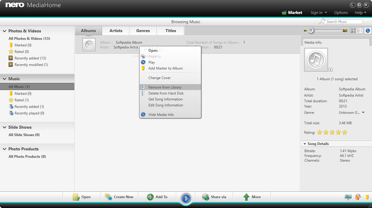
Task: Select Recently played (0) under Music
Action: click(26, 113)
